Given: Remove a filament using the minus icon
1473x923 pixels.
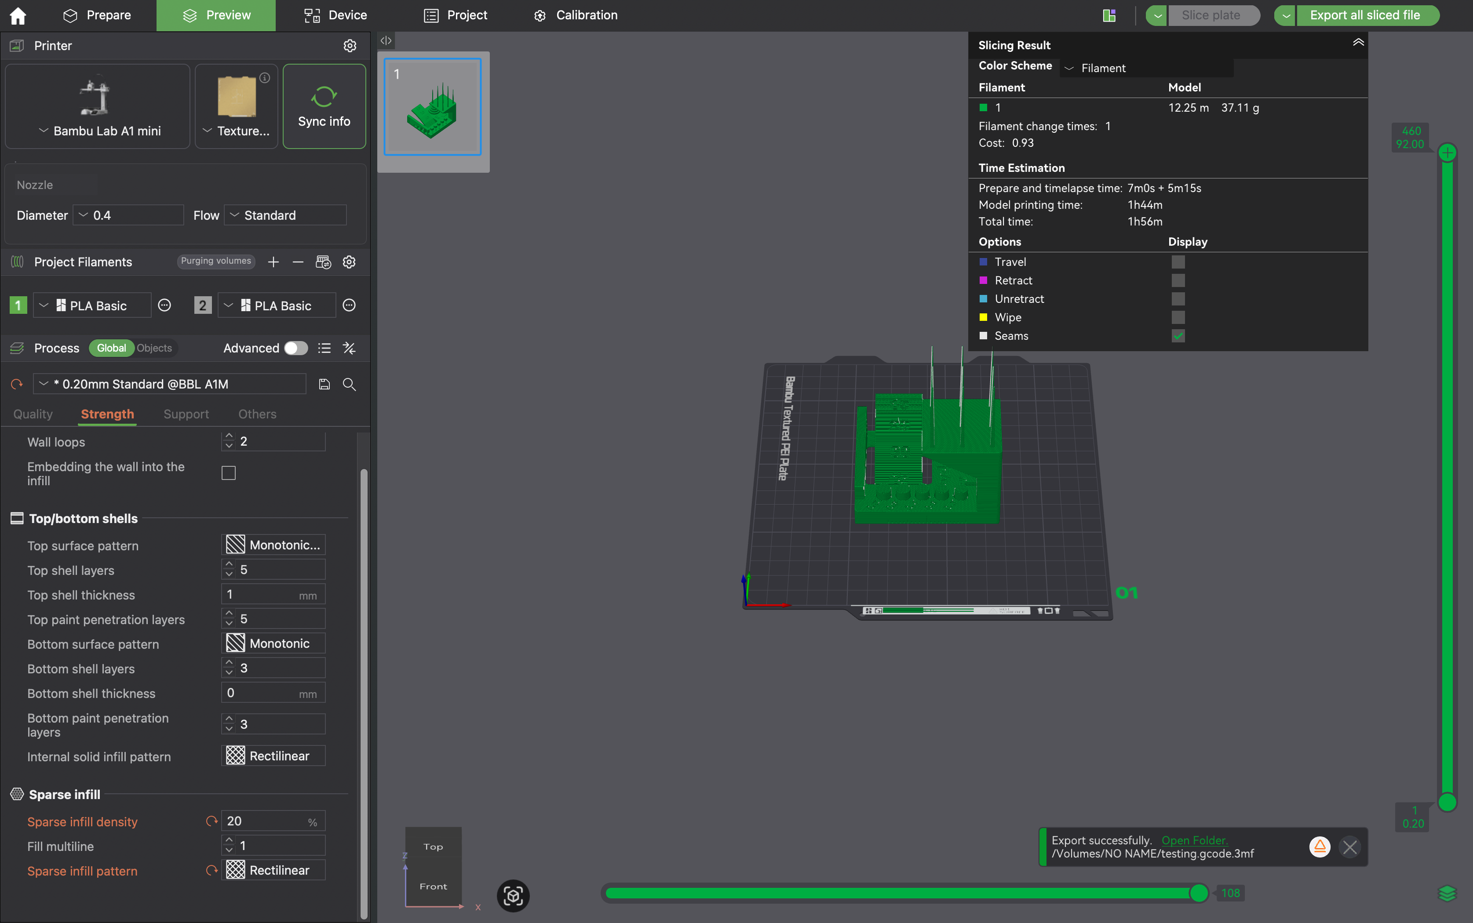Looking at the screenshot, I should tap(298, 262).
